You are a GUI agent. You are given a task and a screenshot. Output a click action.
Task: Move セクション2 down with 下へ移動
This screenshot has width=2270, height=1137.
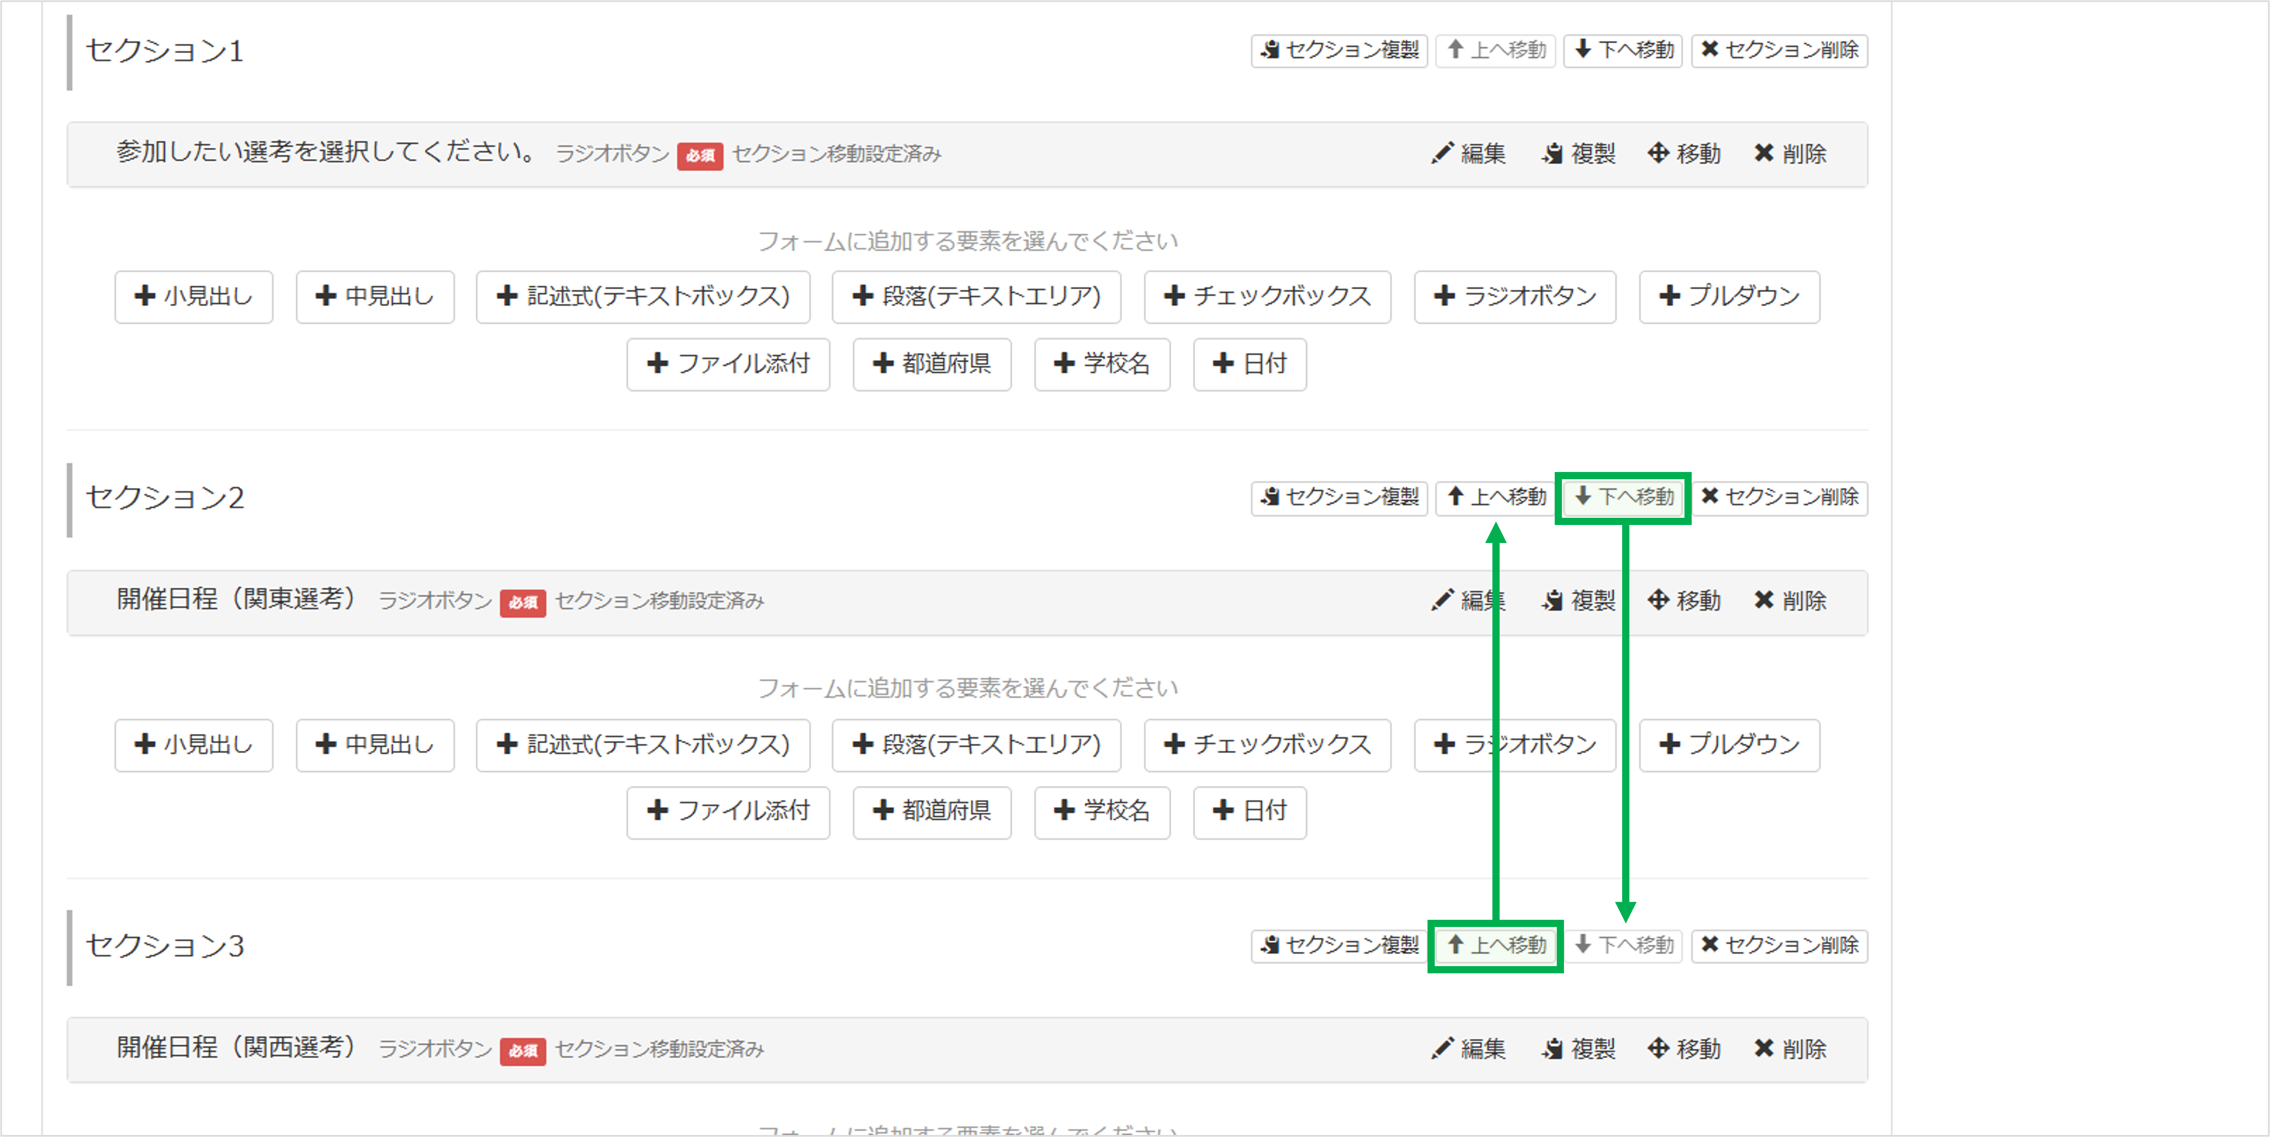pos(1622,498)
